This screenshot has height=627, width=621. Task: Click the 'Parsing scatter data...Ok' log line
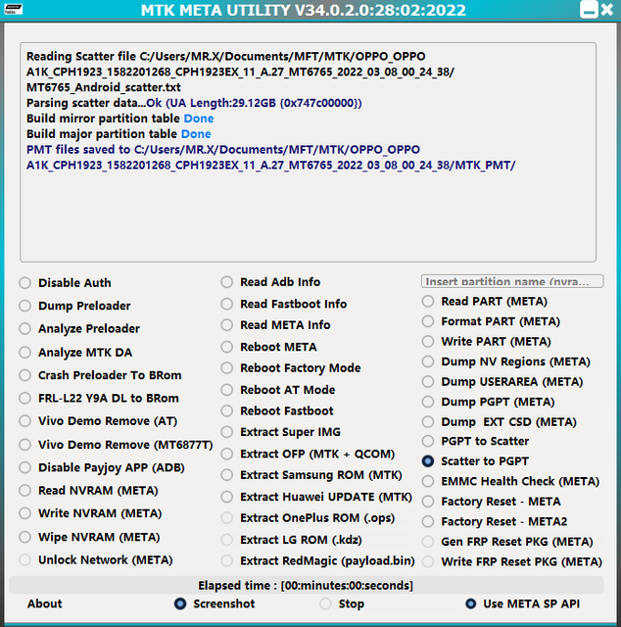click(194, 103)
